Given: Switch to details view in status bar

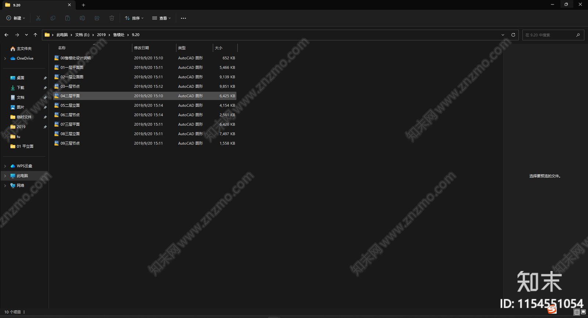Looking at the screenshot, I should tap(577, 312).
